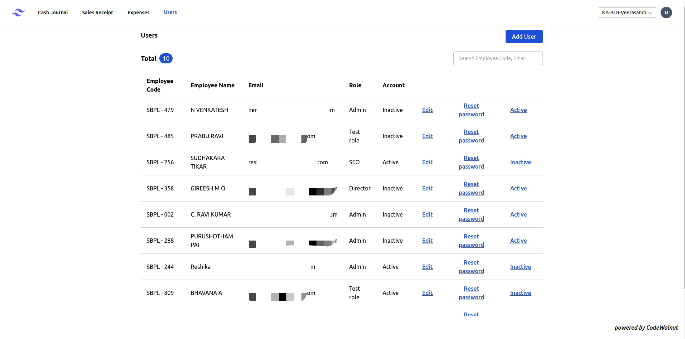Open Sales Receipt page

click(x=97, y=13)
